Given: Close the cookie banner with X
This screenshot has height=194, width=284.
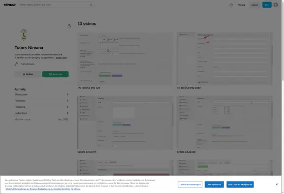Looking at the screenshot, I should pos(276,184).
